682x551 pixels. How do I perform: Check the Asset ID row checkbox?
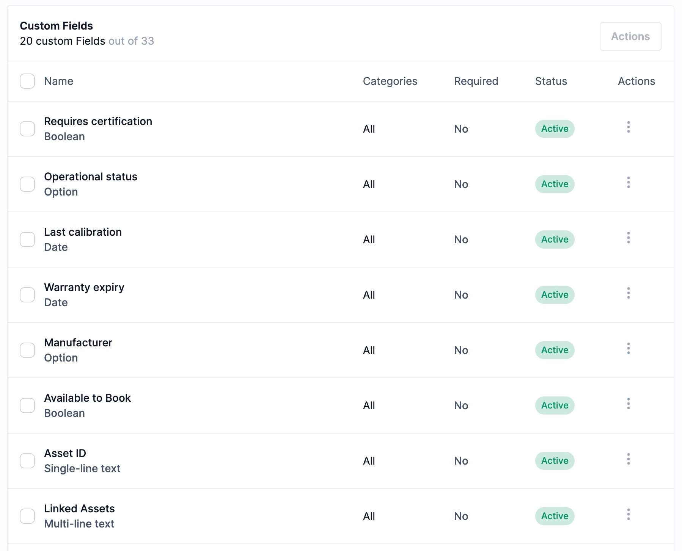[x=27, y=461]
